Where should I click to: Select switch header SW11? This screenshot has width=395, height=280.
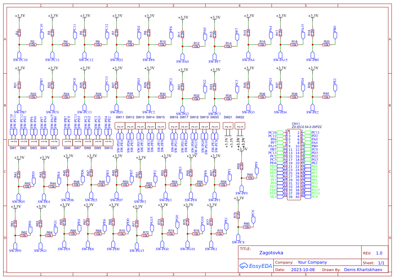(x=120, y=126)
